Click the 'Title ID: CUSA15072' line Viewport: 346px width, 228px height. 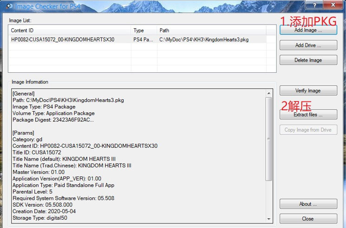point(37,152)
